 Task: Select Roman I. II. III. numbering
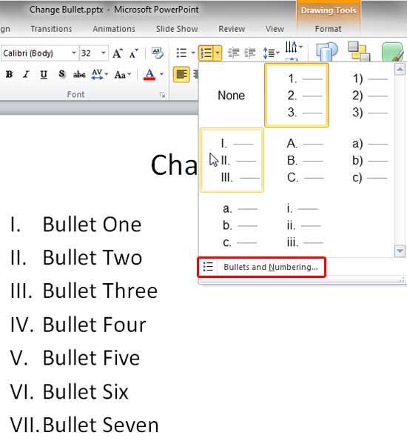[232, 160]
